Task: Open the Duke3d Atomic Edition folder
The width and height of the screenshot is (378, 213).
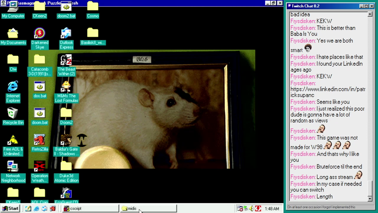Action: (x=66, y=172)
